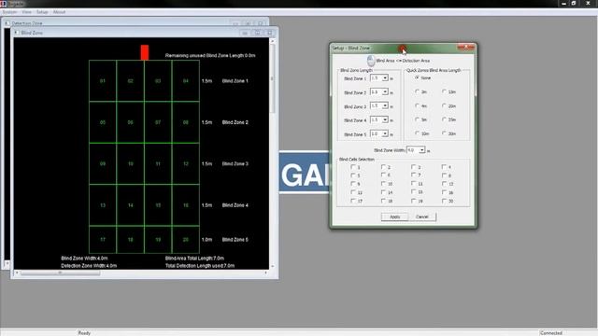Click the Blind Zone window title icon
The height and width of the screenshot is (336, 598).
17,33
